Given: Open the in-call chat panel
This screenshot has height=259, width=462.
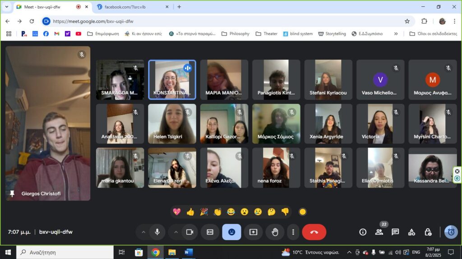Looking at the screenshot, I should (x=395, y=232).
